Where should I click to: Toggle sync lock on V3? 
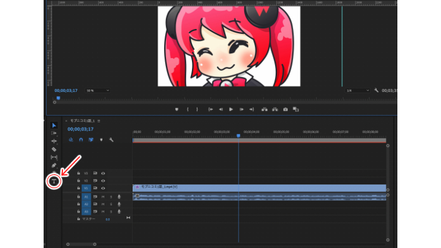click(95, 173)
